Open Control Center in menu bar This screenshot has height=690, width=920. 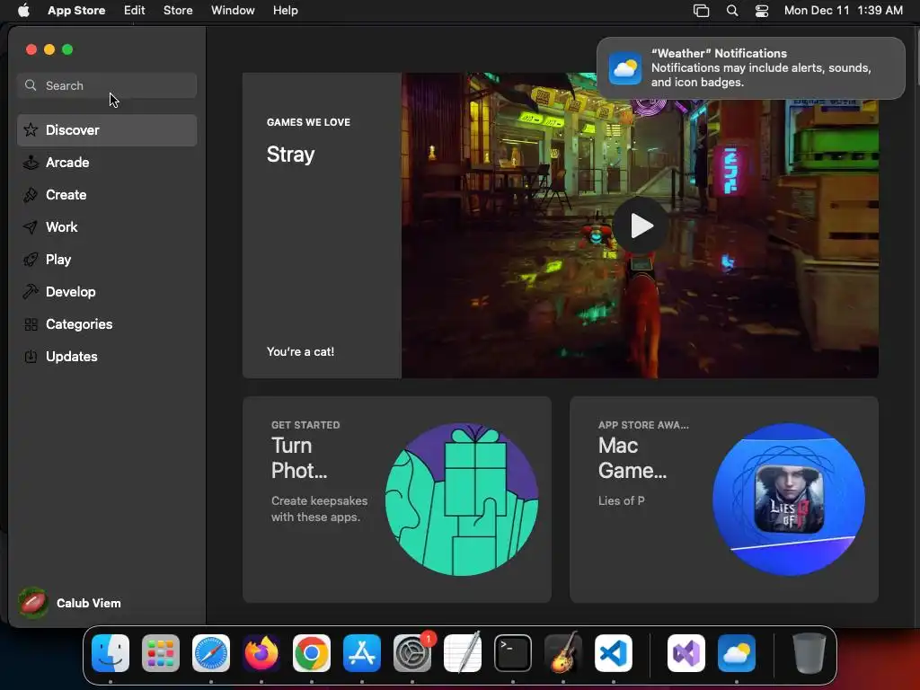(762, 11)
